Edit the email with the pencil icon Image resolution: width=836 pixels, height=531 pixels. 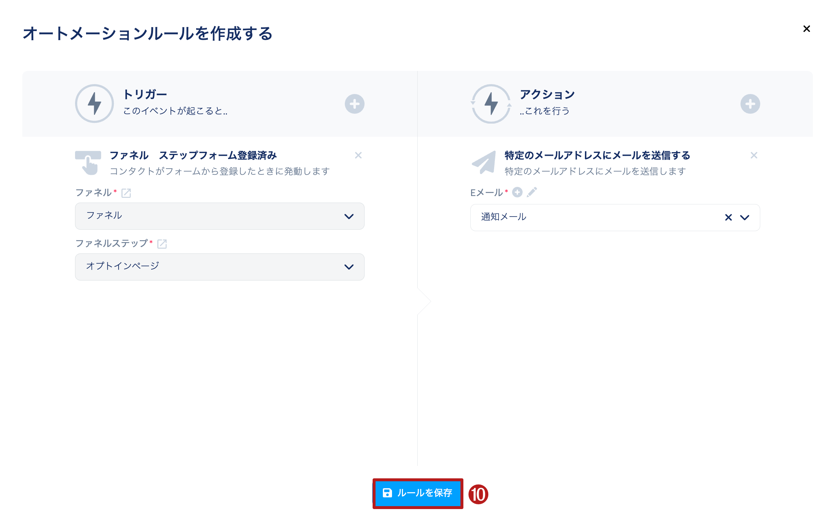click(532, 192)
